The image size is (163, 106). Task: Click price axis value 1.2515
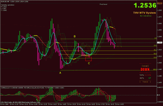tap(160, 56)
